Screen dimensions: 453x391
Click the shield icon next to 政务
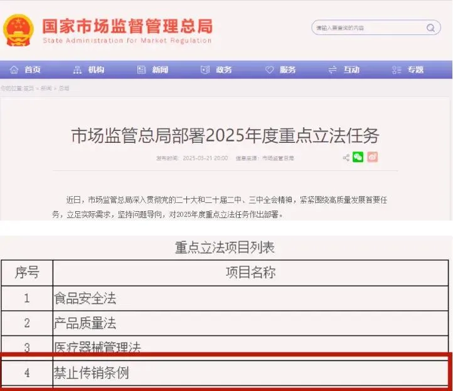coord(205,70)
